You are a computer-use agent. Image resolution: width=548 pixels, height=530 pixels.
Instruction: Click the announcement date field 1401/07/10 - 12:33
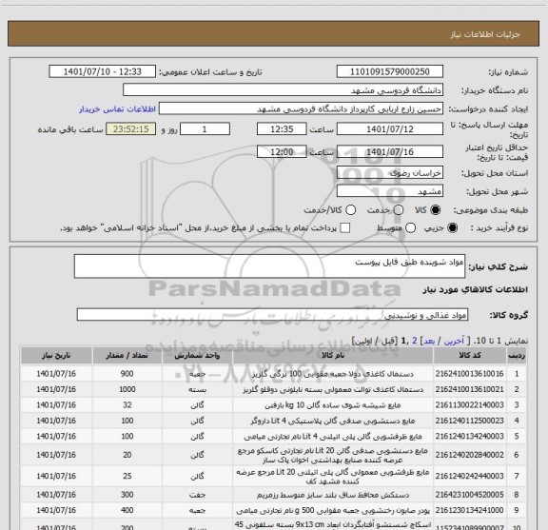102,71
